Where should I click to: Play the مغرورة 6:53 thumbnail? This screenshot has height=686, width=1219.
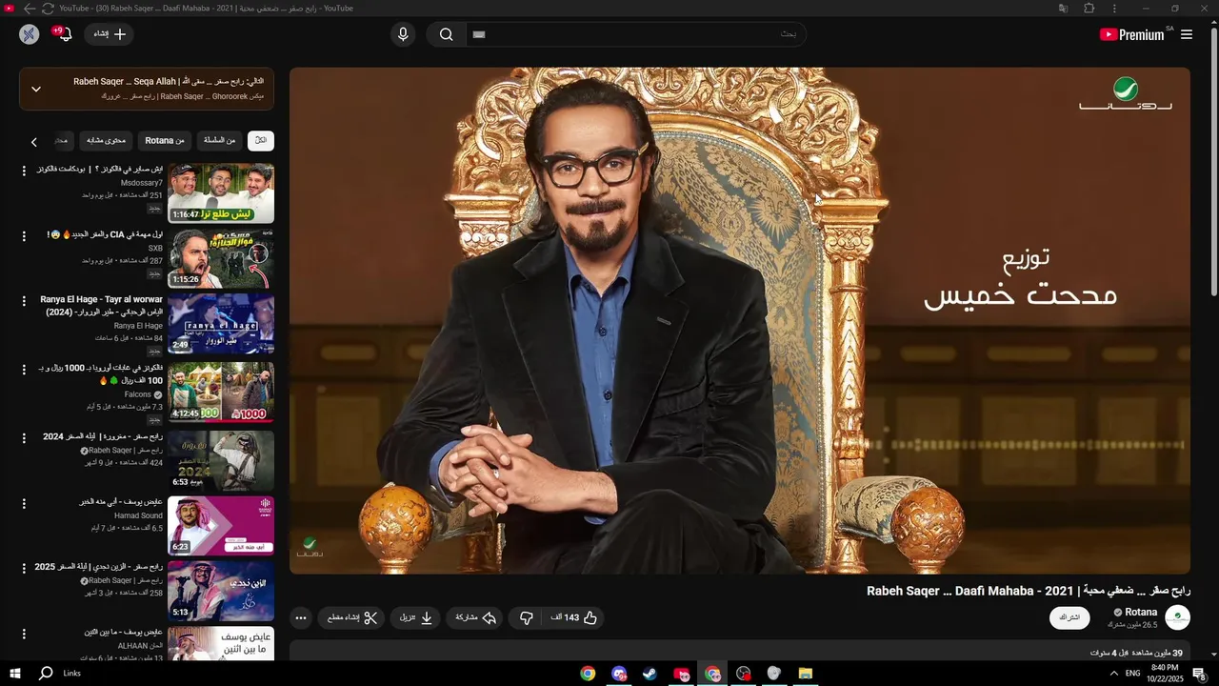point(221,460)
